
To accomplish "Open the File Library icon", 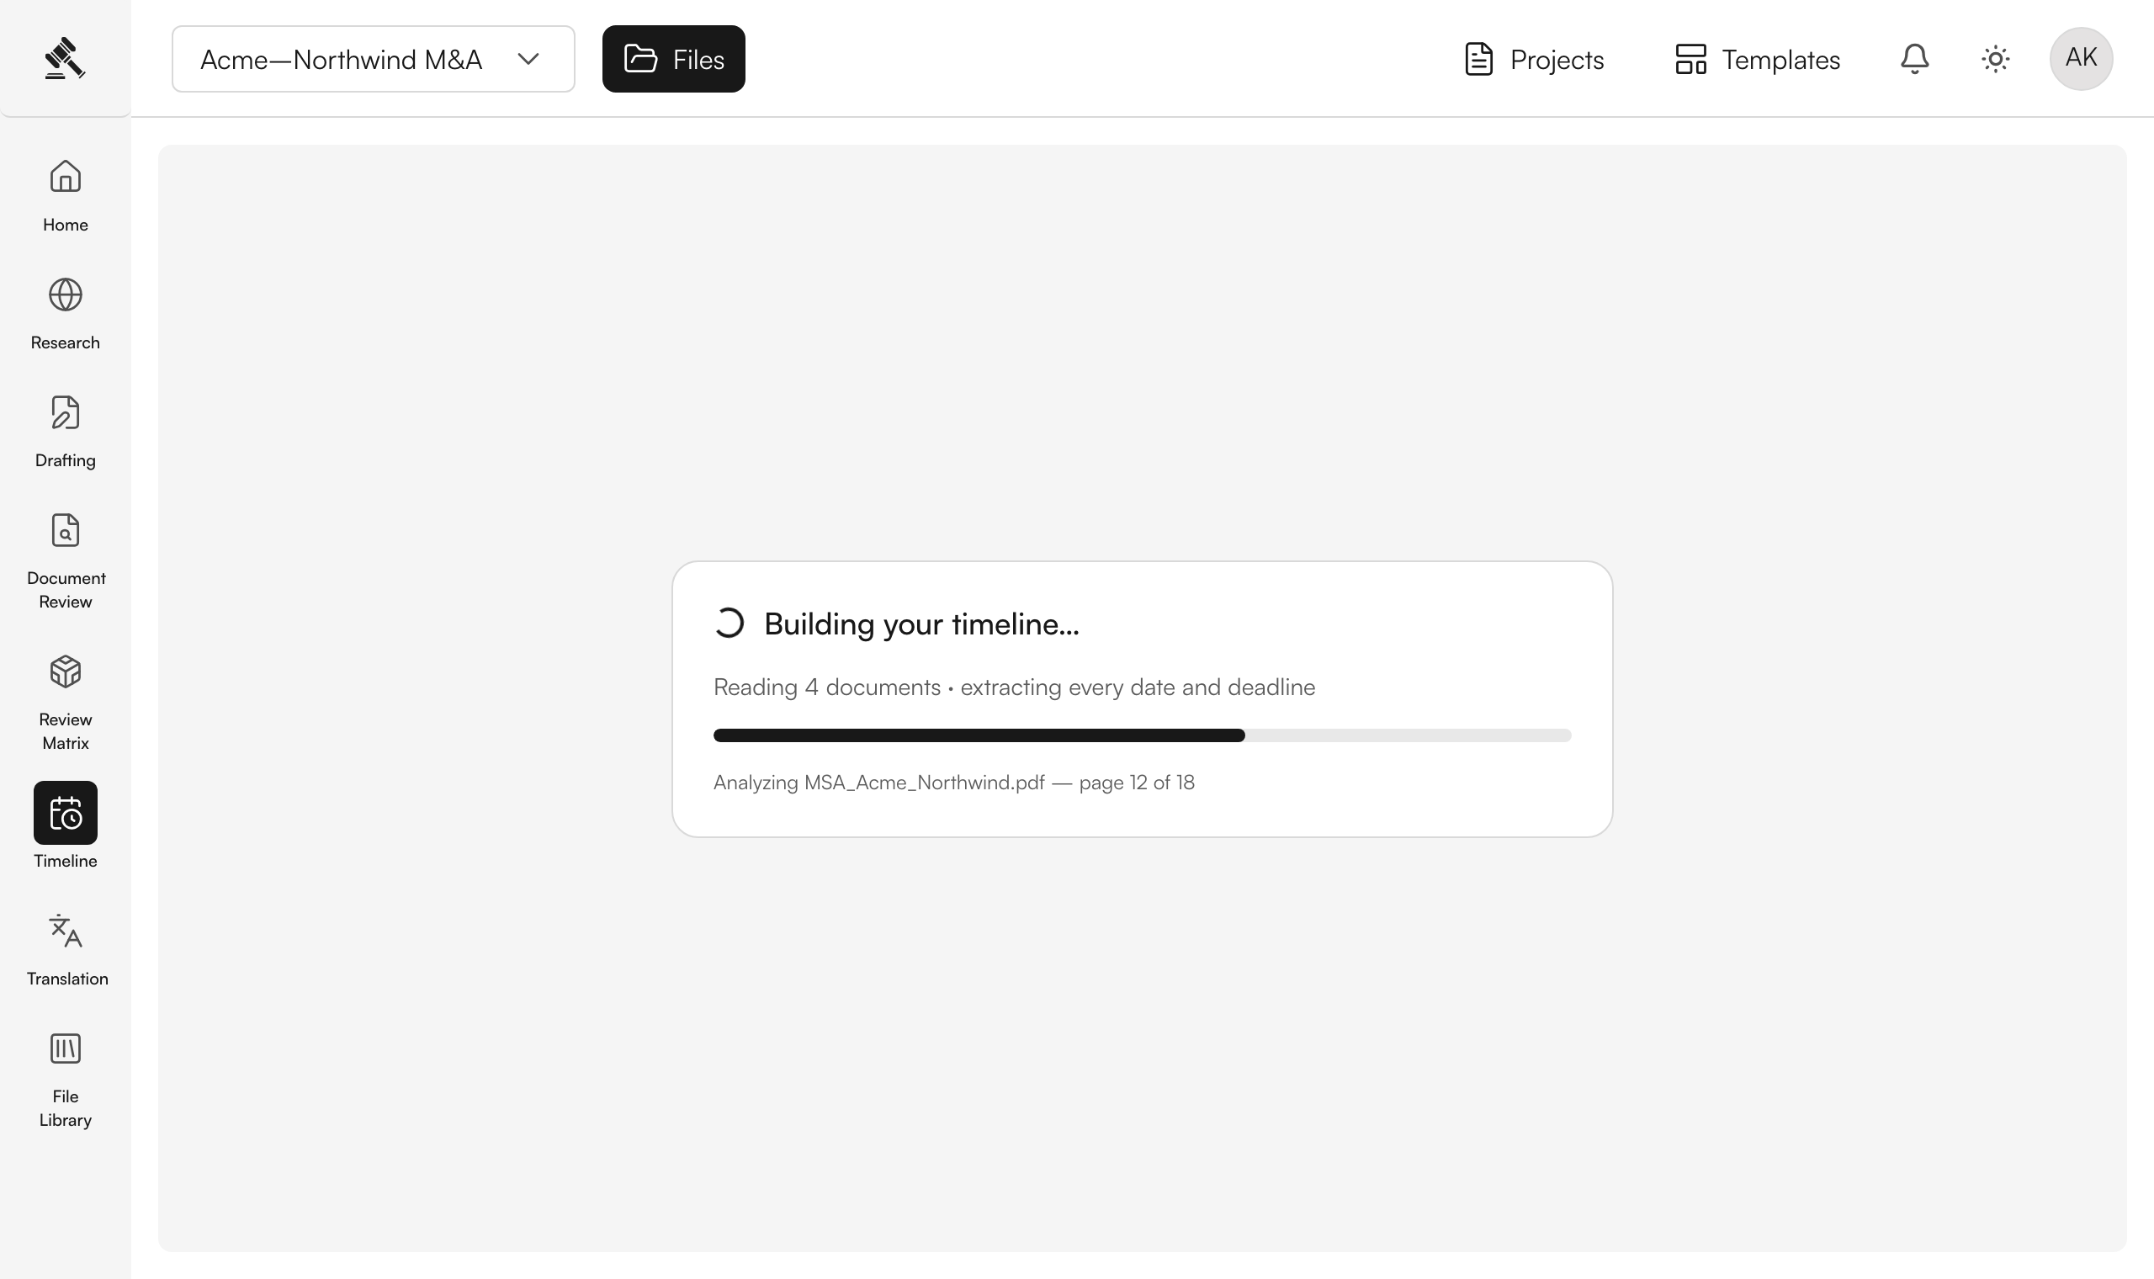I will click(66, 1048).
